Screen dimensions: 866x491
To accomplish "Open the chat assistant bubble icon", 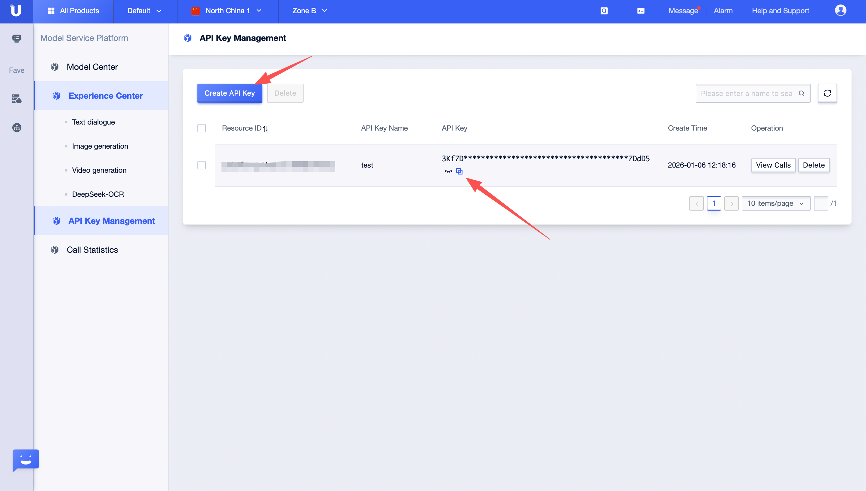I will [x=26, y=460].
